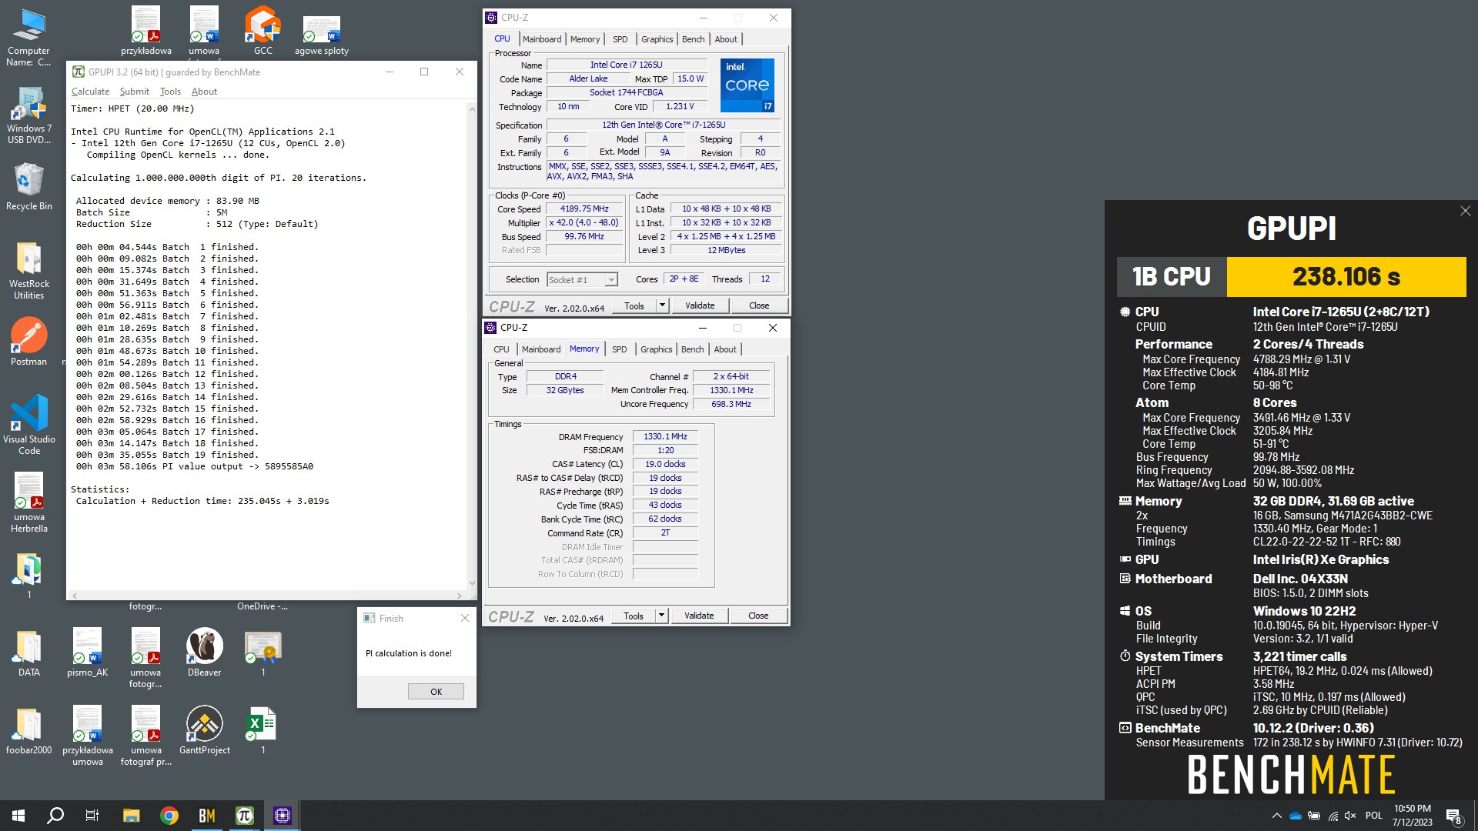The width and height of the screenshot is (1478, 831).
Task: Click Close button in upper CPU-Z
Action: (x=759, y=305)
